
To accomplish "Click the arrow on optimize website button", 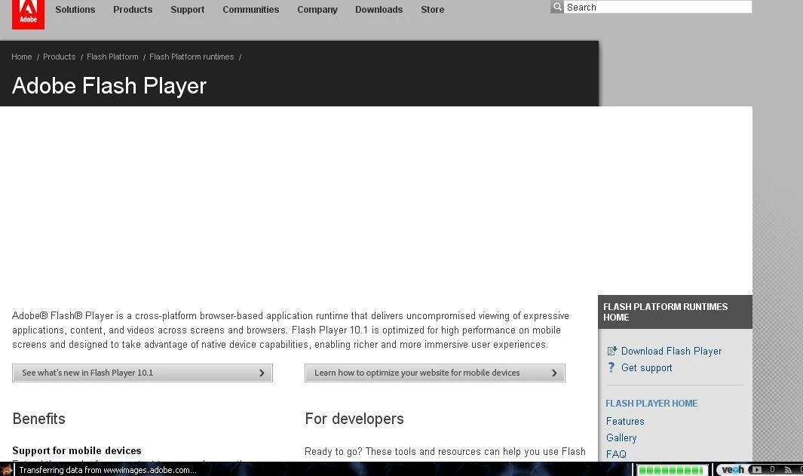I will (554, 373).
